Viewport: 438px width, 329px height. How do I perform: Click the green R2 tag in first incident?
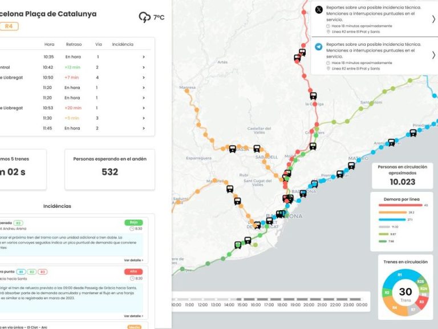pos(18,223)
